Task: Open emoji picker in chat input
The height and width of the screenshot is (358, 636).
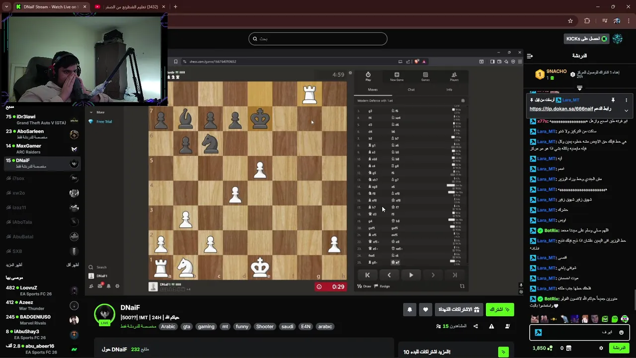Action: point(621,332)
